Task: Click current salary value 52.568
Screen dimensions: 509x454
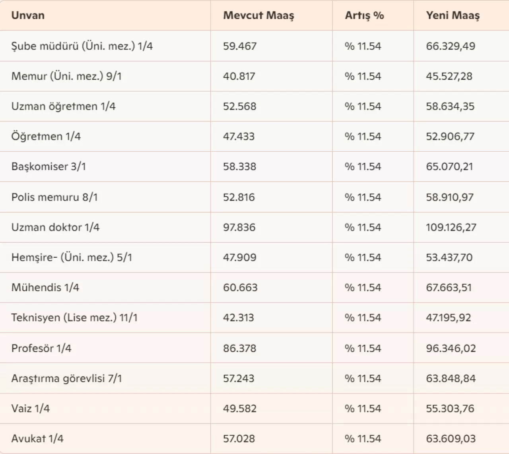Action: [240, 106]
